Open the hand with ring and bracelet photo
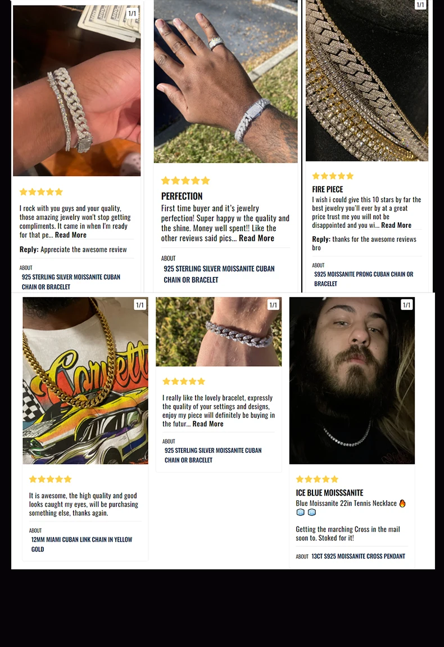 (x=225, y=81)
